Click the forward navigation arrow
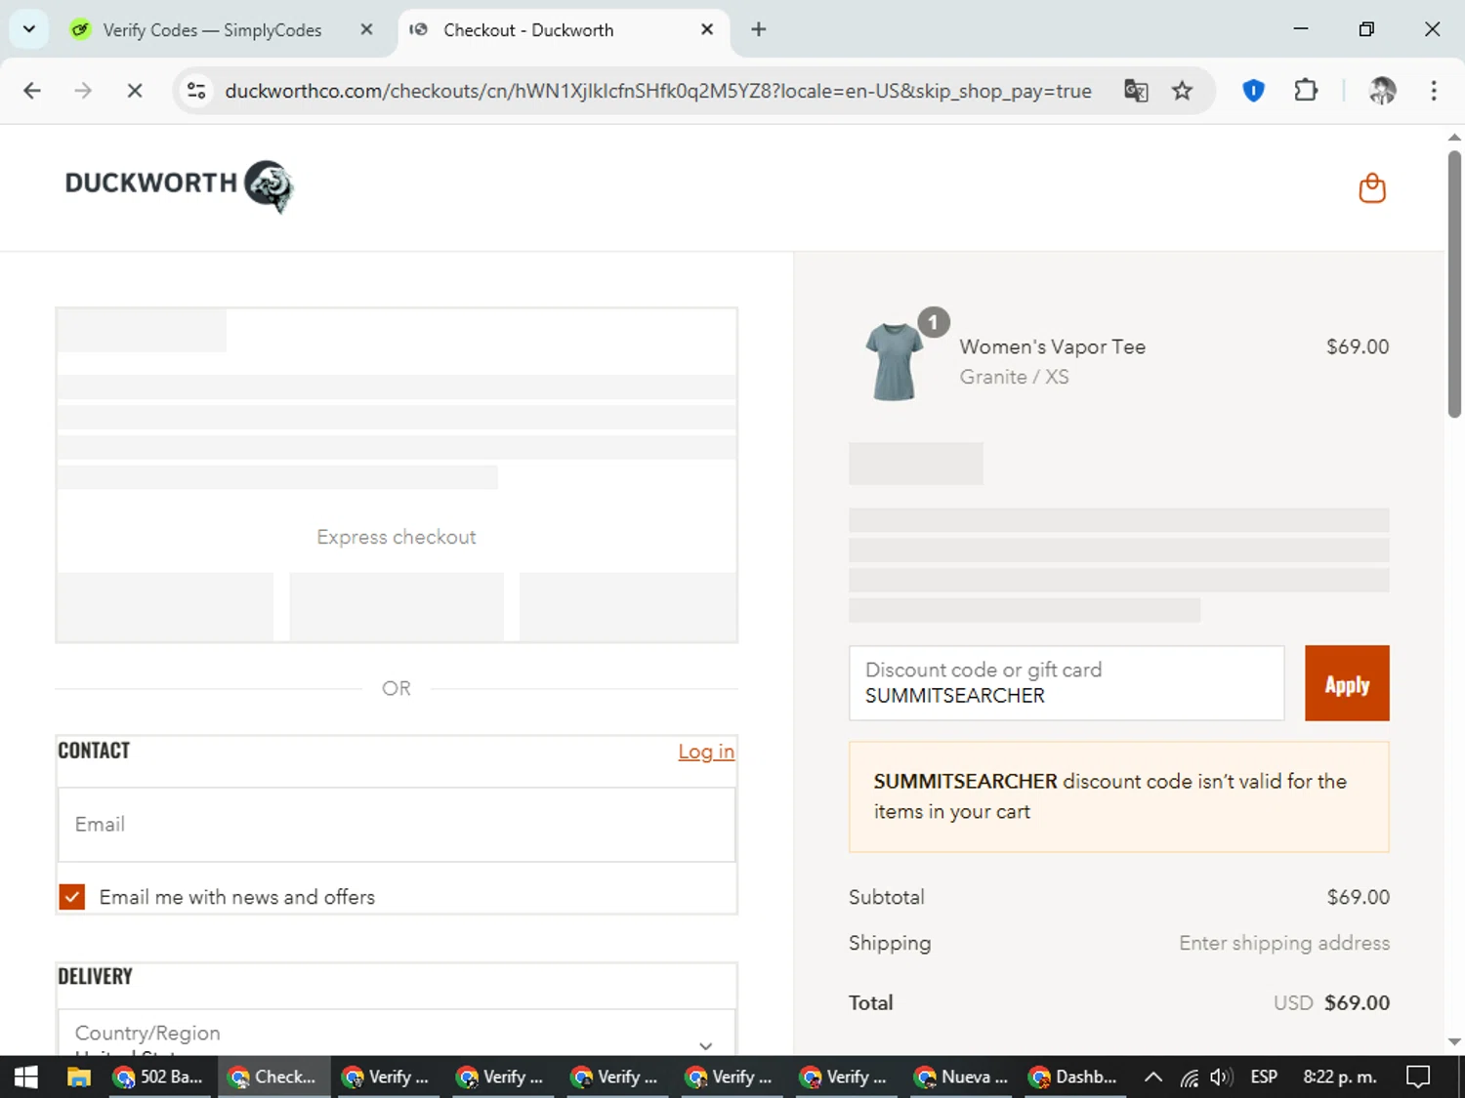The image size is (1465, 1098). (x=83, y=91)
